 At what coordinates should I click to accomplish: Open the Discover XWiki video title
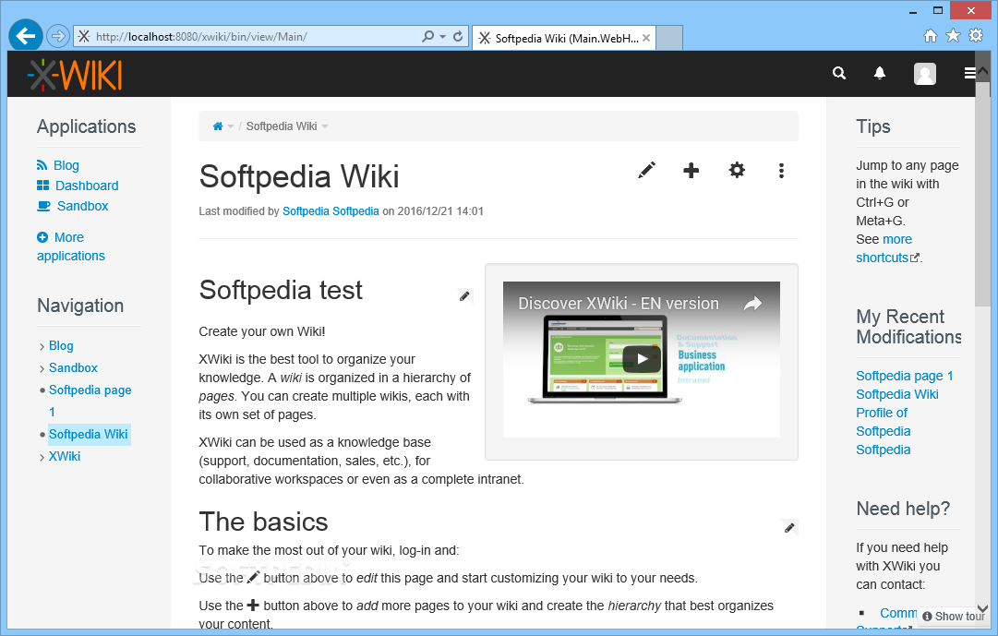618,304
